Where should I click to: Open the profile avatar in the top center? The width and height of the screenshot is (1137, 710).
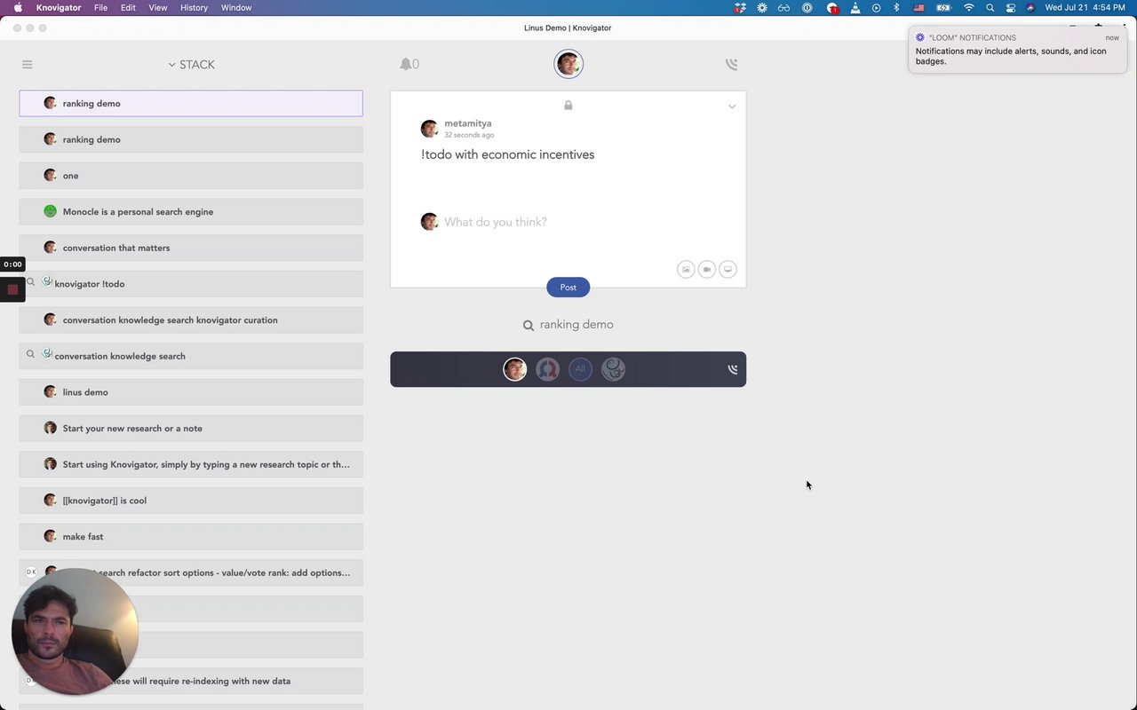coord(568,64)
